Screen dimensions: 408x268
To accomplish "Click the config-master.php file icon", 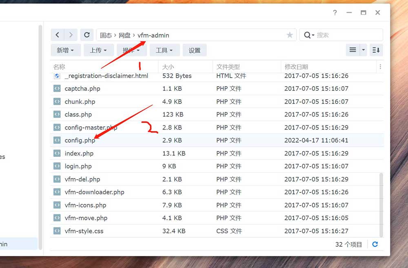I will pos(57,127).
